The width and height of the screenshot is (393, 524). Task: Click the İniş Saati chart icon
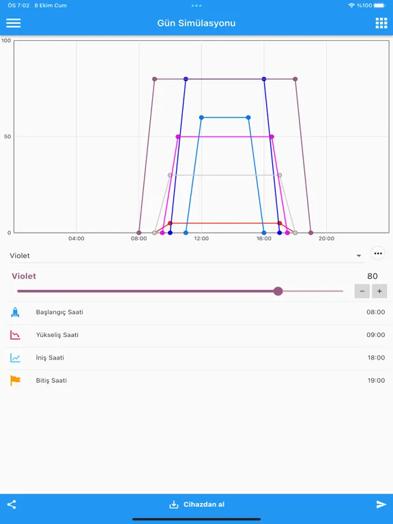pos(15,358)
